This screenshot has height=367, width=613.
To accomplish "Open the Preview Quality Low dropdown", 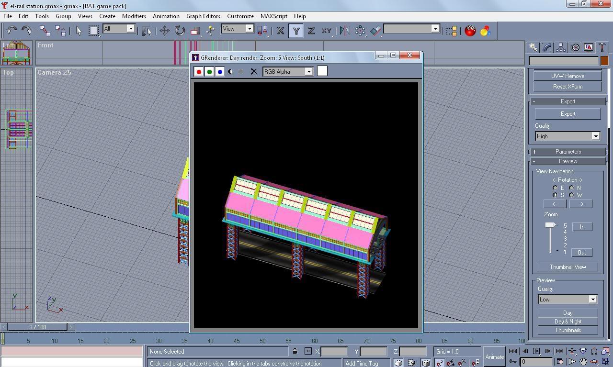I will click(x=568, y=300).
